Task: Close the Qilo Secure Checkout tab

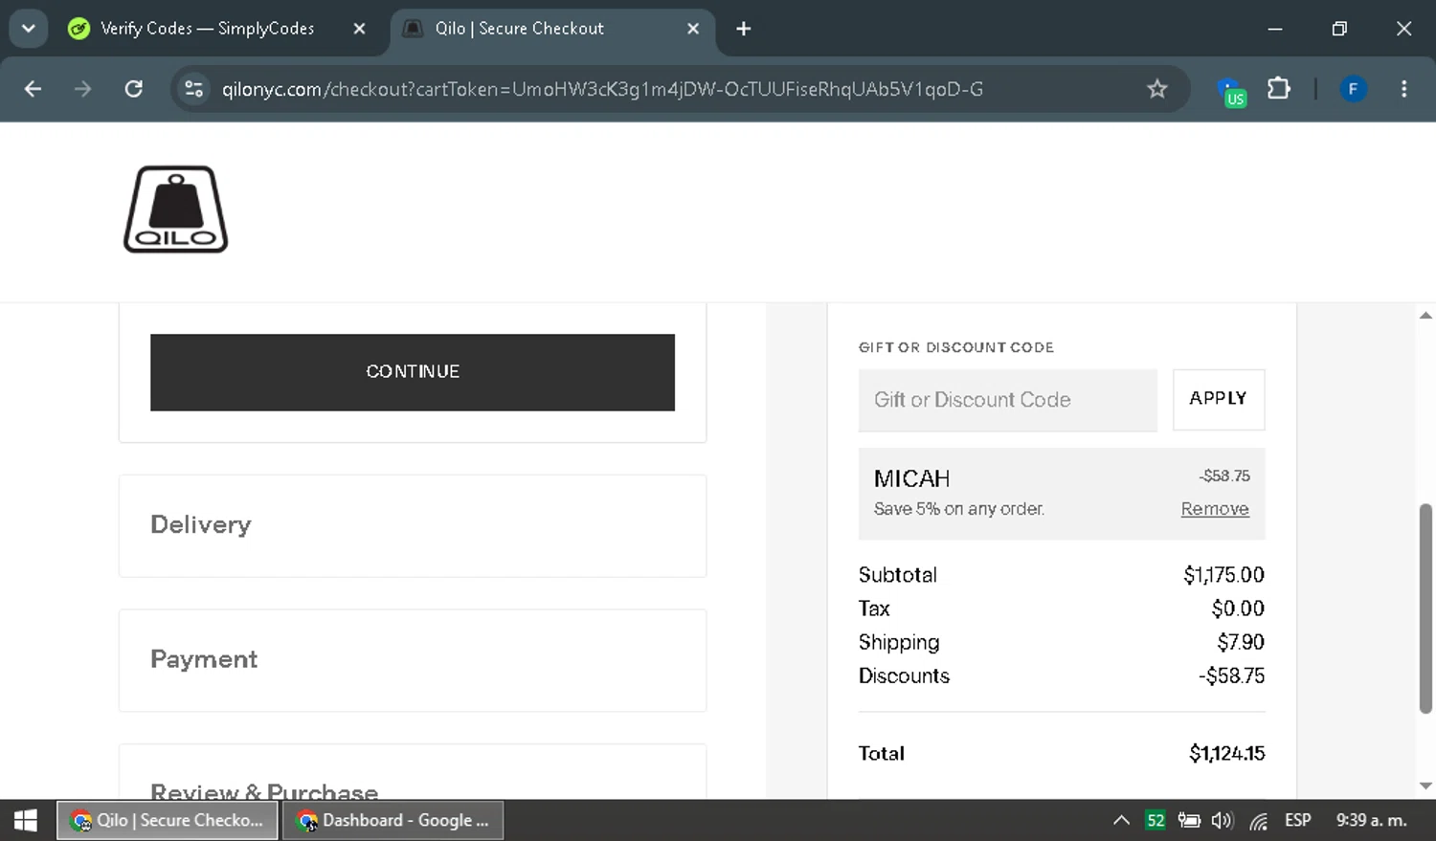Action: point(693,29)
